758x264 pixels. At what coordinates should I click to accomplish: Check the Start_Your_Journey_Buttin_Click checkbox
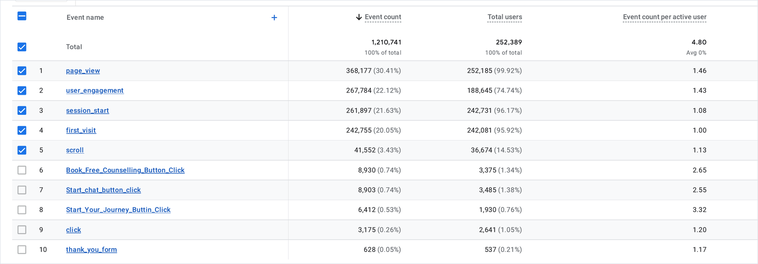pyautogui.click(x=22, y=210)
